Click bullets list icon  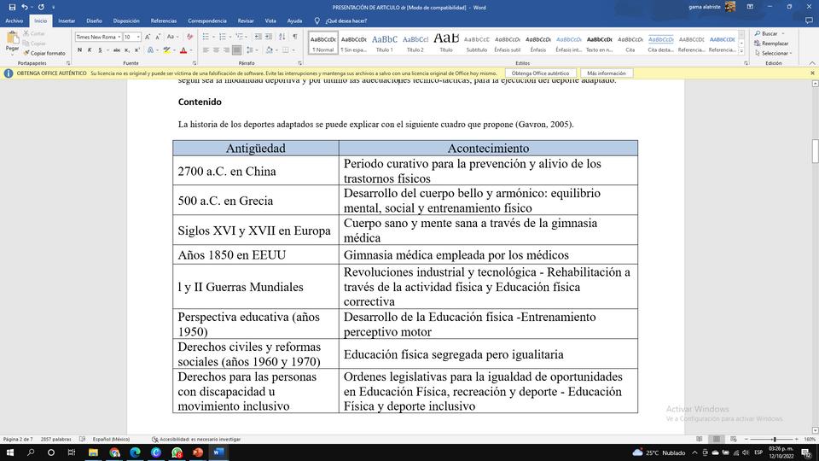[x=206, y=37]
